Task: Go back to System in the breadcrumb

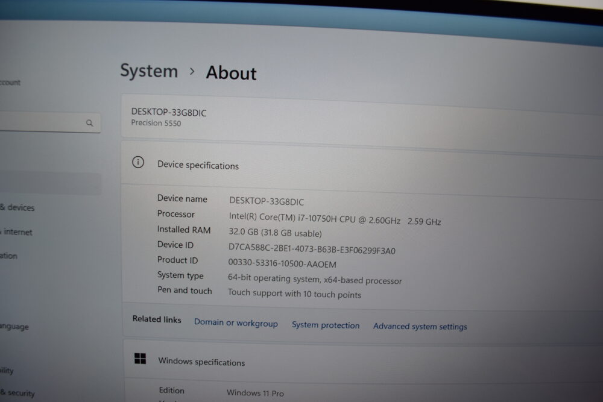Action: point(149,71)
